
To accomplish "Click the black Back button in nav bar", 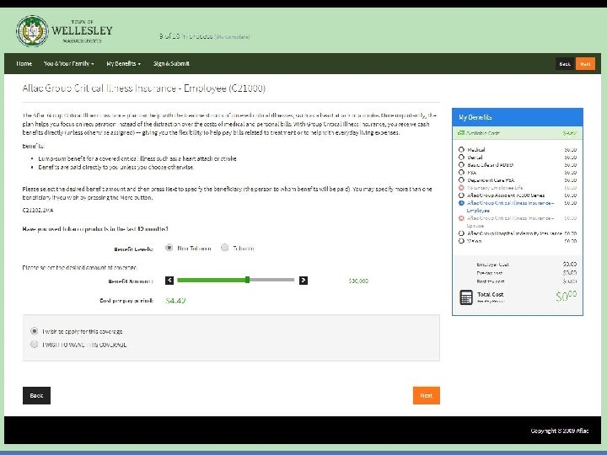I will pos(565,64).
